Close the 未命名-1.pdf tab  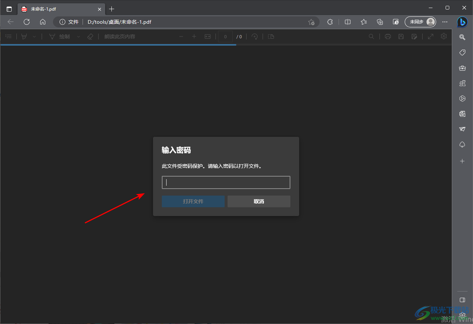pyautogui.click(x=99, y=9)
